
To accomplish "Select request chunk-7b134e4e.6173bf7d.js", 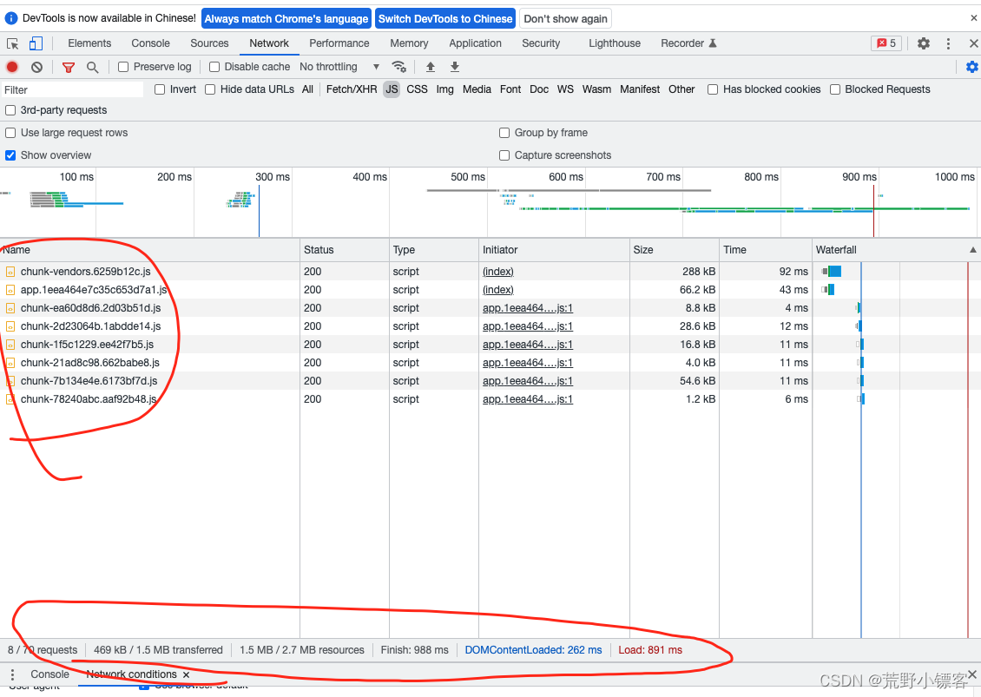I will click(x=89, y=380).
